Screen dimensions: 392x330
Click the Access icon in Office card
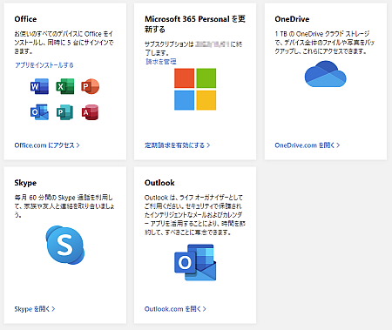90,112
